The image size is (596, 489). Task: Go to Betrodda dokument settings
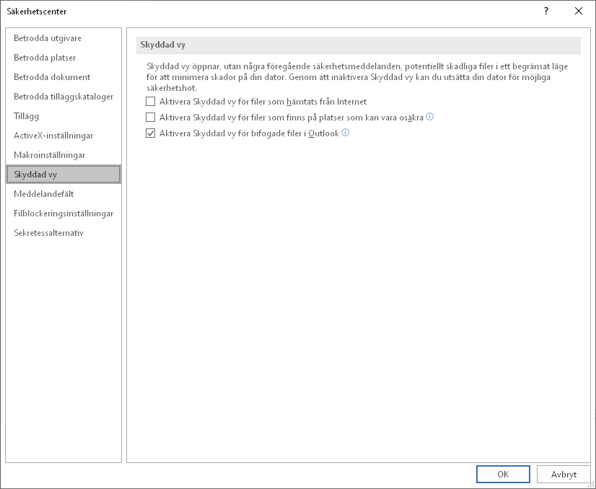tap(52, 77)
